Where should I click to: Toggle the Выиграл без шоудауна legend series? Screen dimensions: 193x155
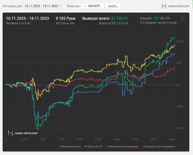[159, 146]
